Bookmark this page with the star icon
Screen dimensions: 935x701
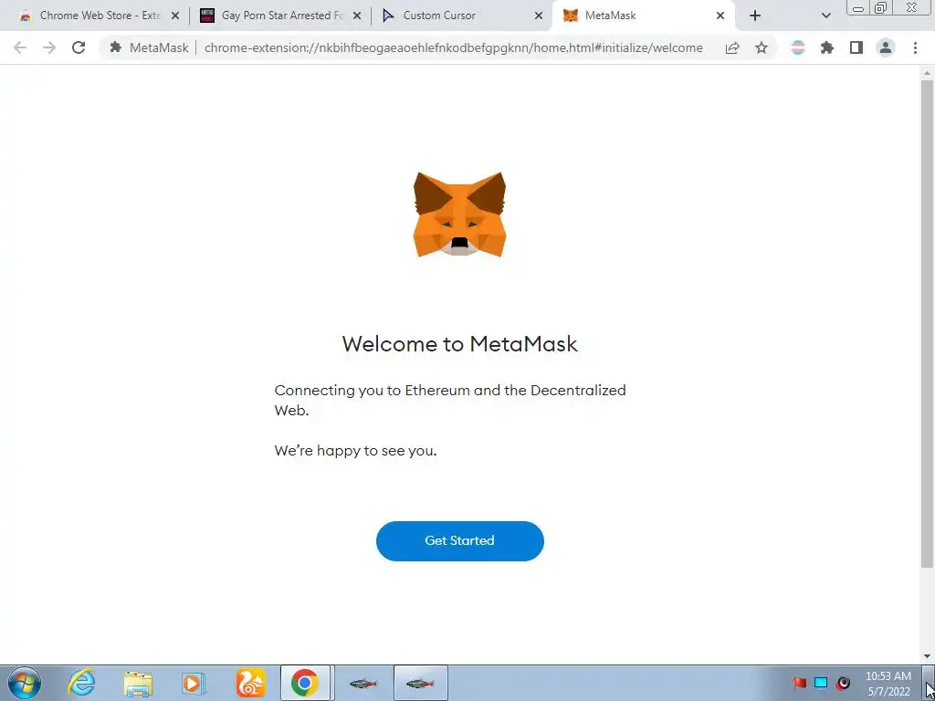(762, 47)
